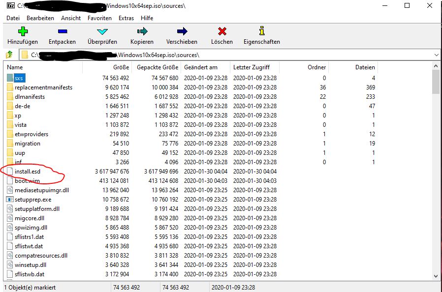Screen dimensions: 442x292
Task: Select the inf folder name
Action: [x=18, y=162]
